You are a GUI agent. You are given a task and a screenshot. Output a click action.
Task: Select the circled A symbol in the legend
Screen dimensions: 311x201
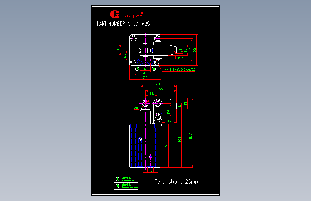tap(117, 179)
